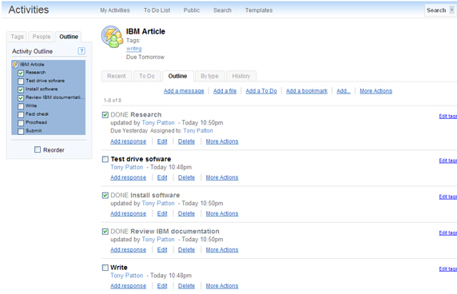This screenshot has height=294, width=457.
Task: Mark Test drive sofware entry as done
Action: click(105, 159)
